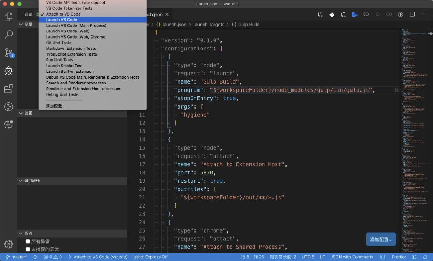Image resolution: width=433 pixels, height=261 pixels.
Task: Go to next change arrow icon
Action: point(389,14)
